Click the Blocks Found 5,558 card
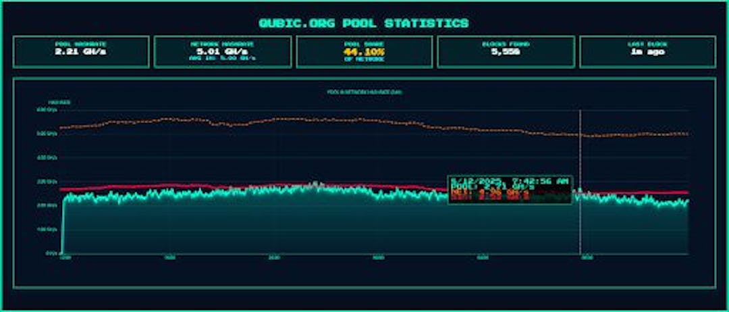 506,51
